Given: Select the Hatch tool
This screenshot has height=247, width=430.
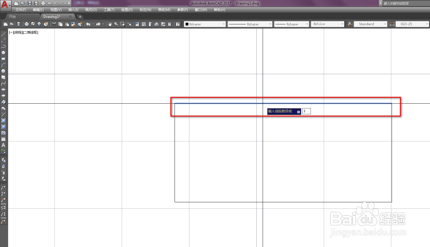Looking at the screenshot, I should (3, 120).
